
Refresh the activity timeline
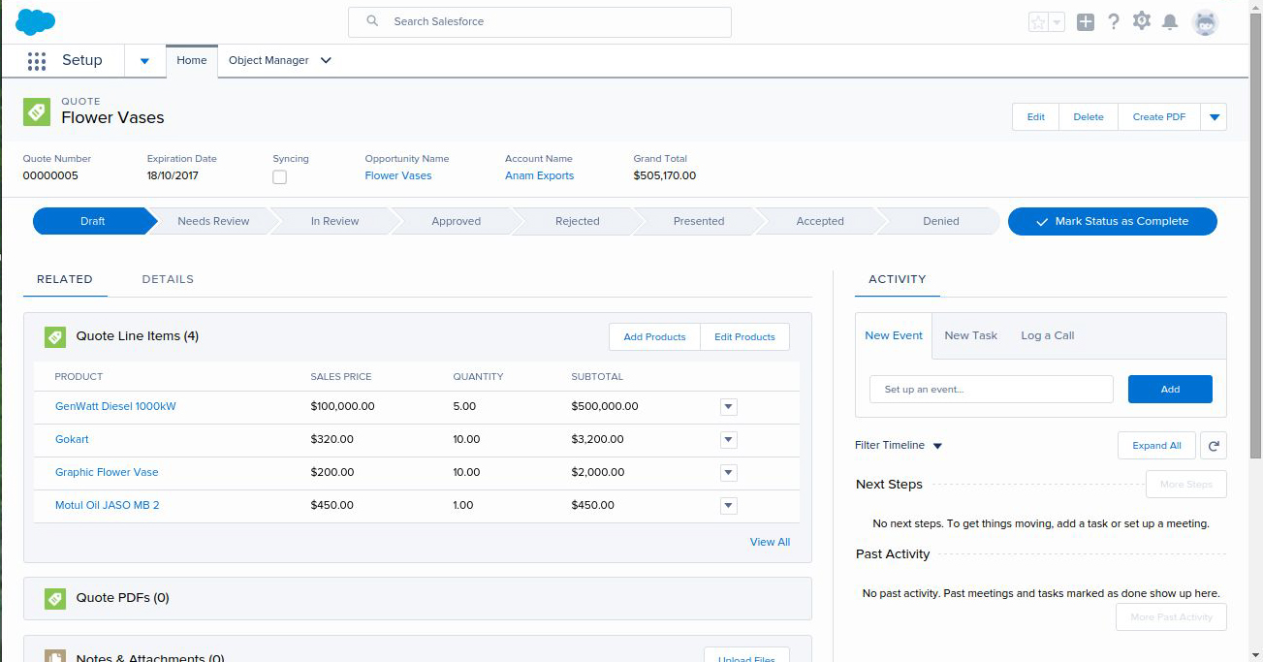coord(1214,445)
